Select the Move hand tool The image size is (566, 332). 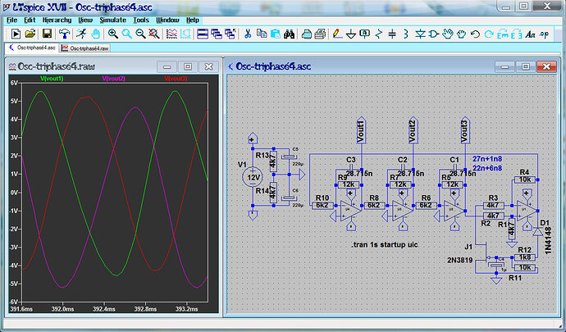(448, 34)
